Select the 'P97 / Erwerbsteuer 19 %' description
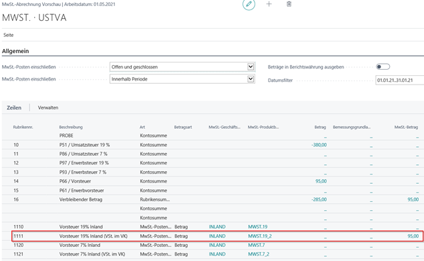Image resolution: width=424 pixels, height=261 pixels. (x=84, y=163)
